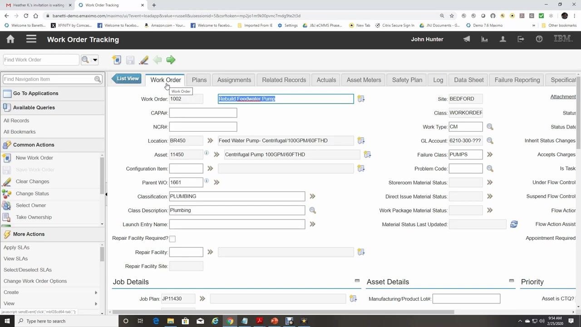Open Classification detail menu chevron
The image size is (581, 327).
[x=312, y=197]
